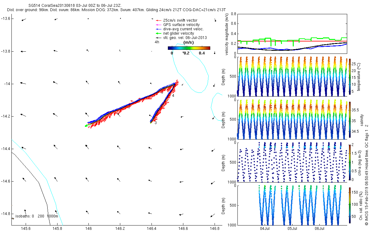
Task: Click the '-13.6' latitude tick label
Action: click(x=5, y=19)
